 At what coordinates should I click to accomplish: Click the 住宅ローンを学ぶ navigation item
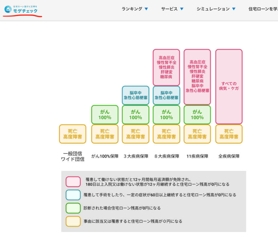(263, 9)
